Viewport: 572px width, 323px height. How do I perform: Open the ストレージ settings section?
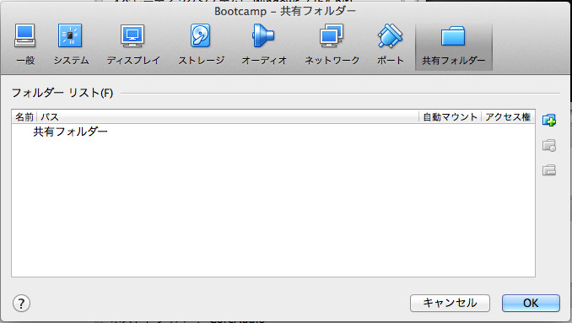tap(201, 45)
